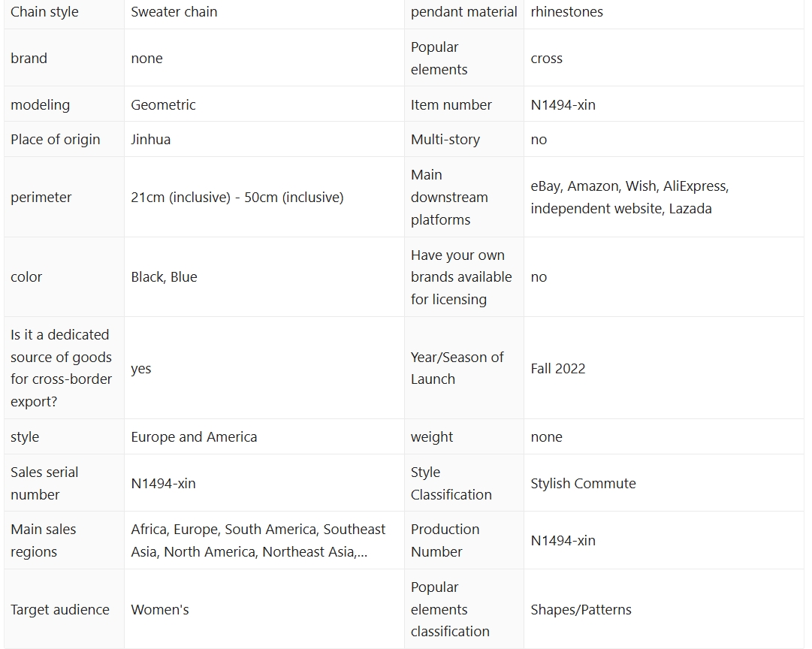812x649 pixels.
Task: Select the 'cross' popular elements value
Action: click(x=546, y=59)
